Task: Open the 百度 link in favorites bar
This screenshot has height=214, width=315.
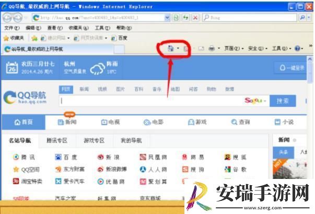Action: (x=119, y=38)
